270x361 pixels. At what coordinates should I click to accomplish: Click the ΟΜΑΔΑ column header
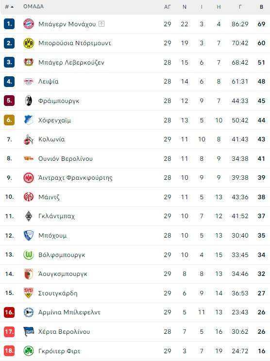click(34, 6)
